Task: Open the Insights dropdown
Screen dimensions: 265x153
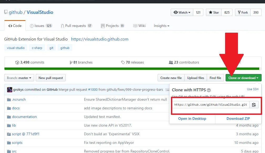Action: [162, 26]
